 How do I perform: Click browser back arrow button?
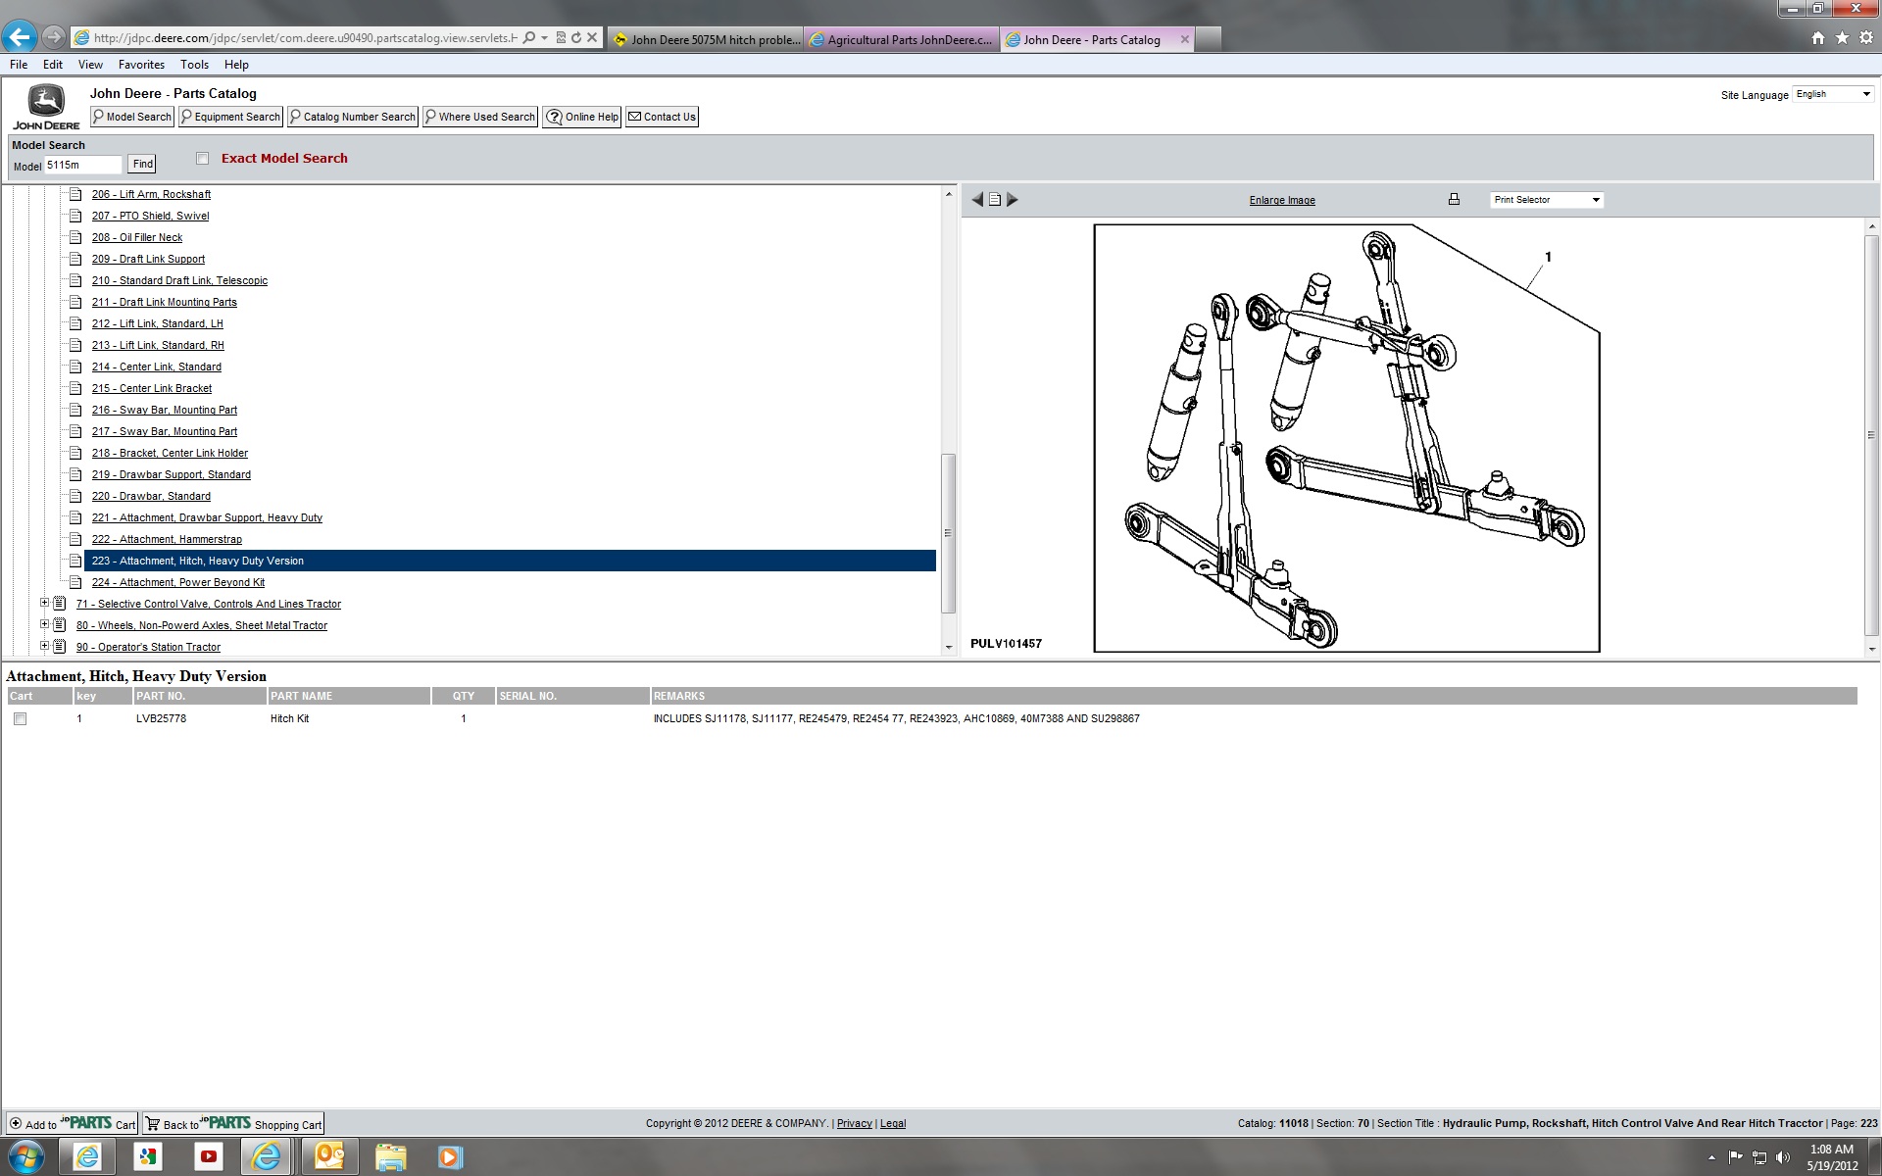(20, 38)
